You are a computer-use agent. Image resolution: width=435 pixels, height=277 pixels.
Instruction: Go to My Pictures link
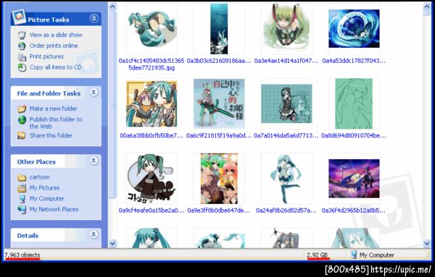click(x=44, y=188)
